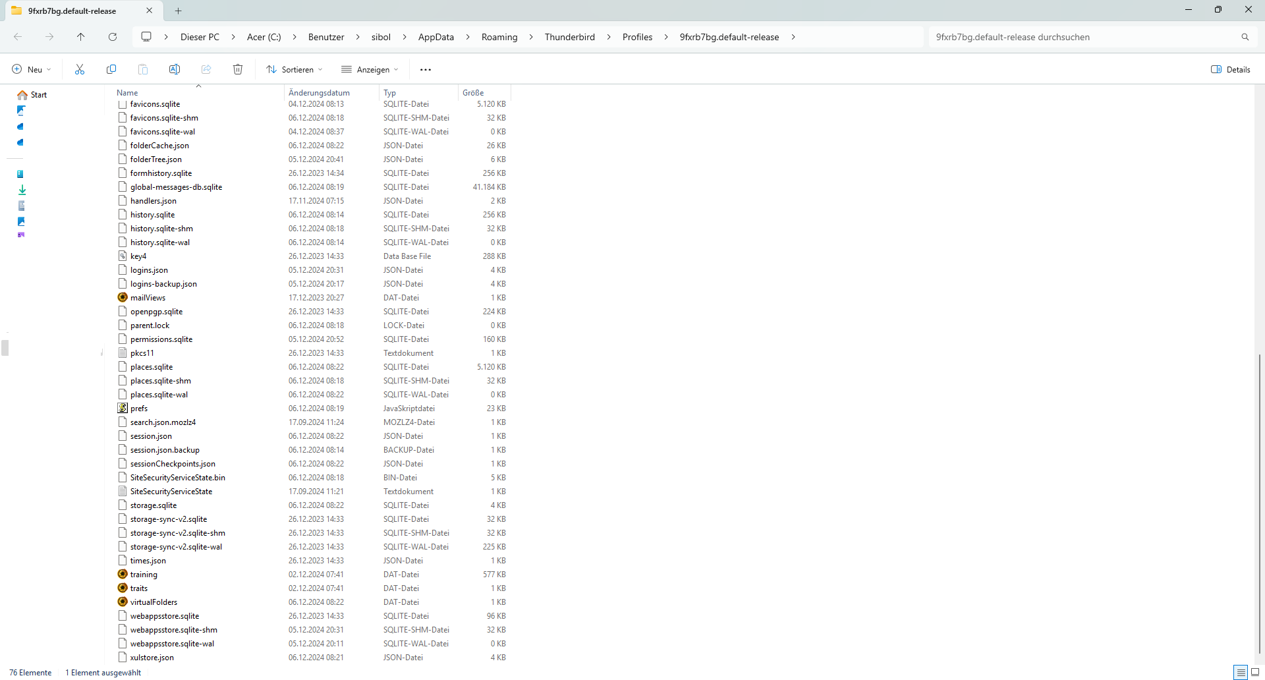
Task: Open the Downloads shortcut in sidebar
Action: tap(22, 190)
